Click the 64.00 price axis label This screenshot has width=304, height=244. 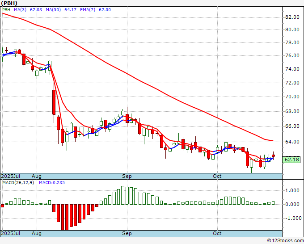click(292, 142)
